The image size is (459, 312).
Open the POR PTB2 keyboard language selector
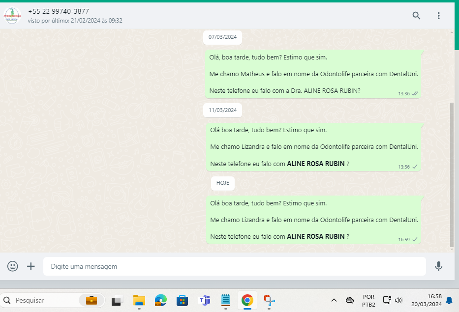(368, 300)
